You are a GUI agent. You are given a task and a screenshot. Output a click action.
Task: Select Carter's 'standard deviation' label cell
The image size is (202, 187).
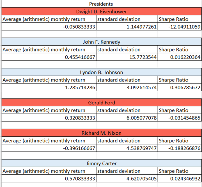127,171
